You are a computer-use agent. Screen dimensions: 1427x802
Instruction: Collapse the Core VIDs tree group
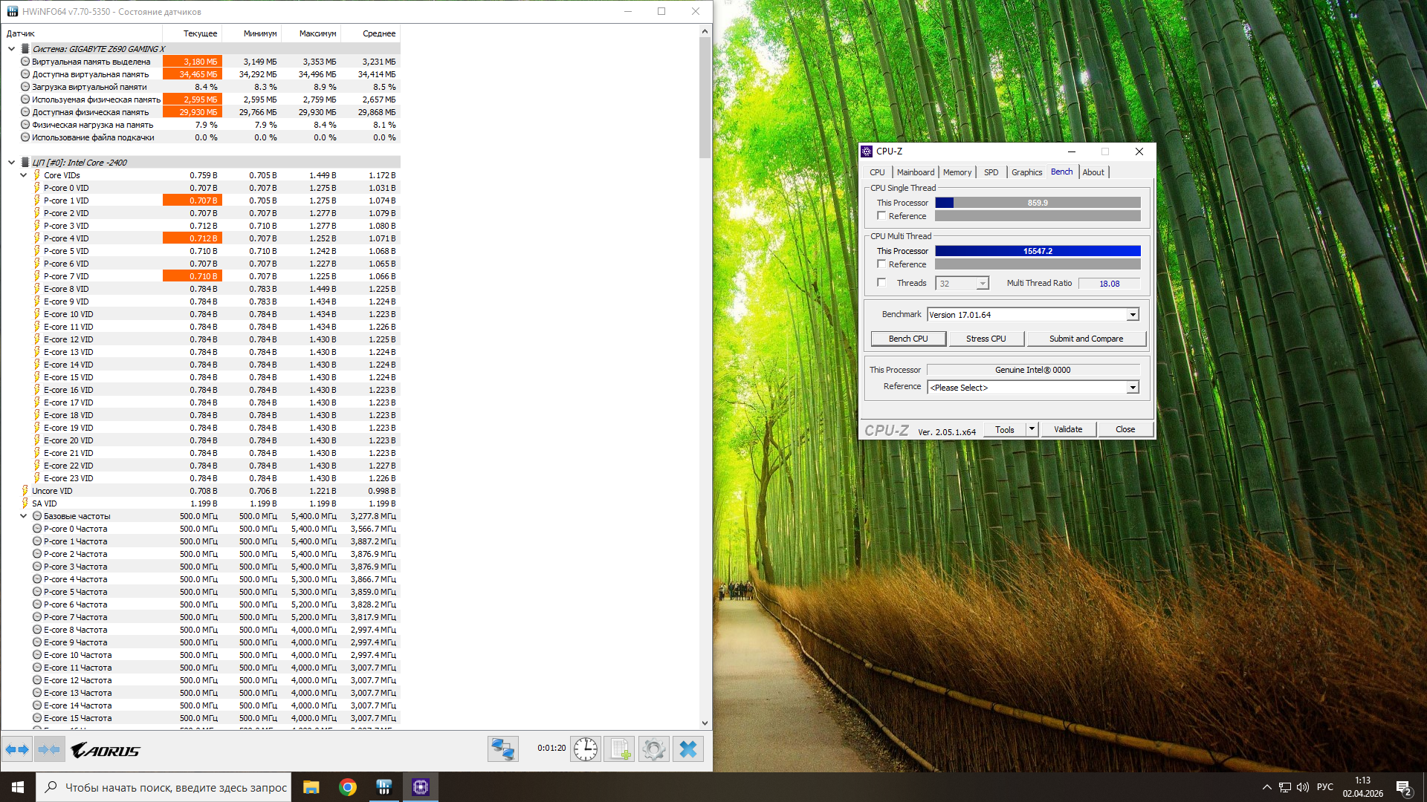(x=24, y=175)
